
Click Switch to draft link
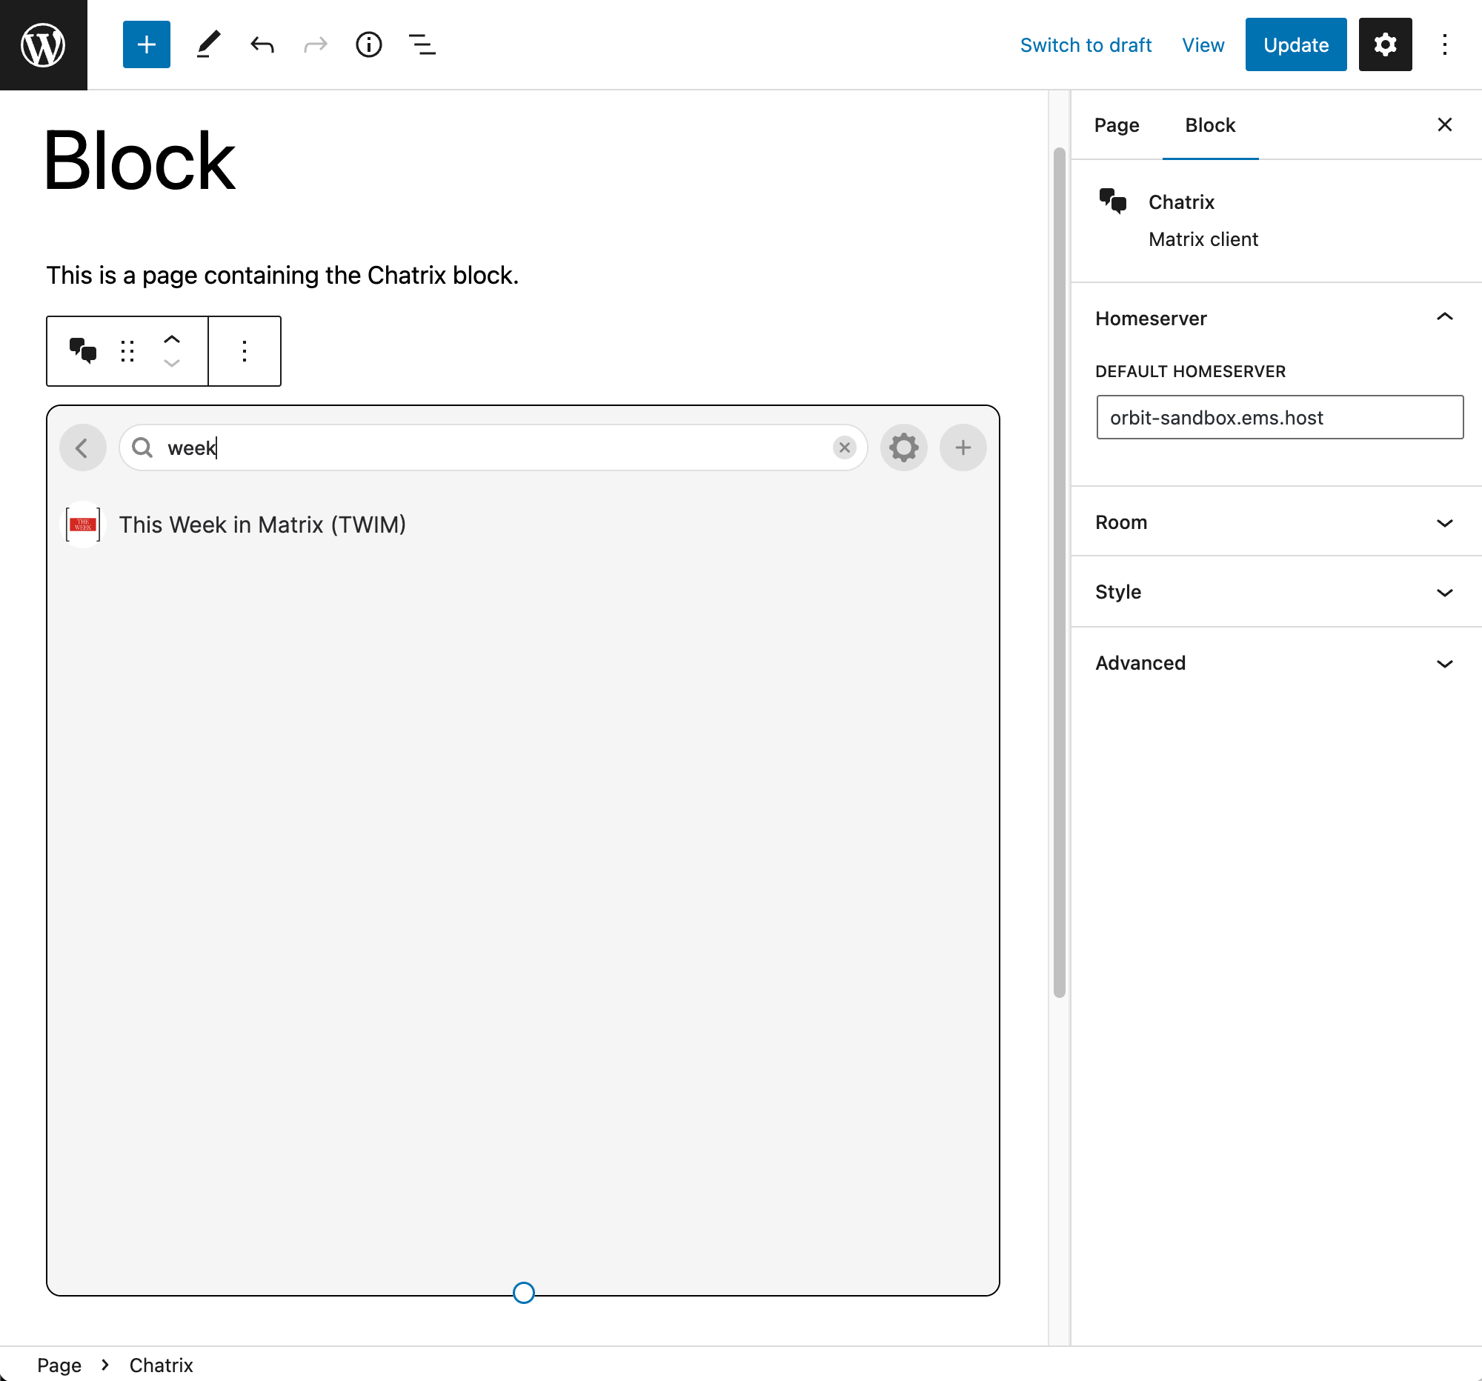click(1085, 44)
